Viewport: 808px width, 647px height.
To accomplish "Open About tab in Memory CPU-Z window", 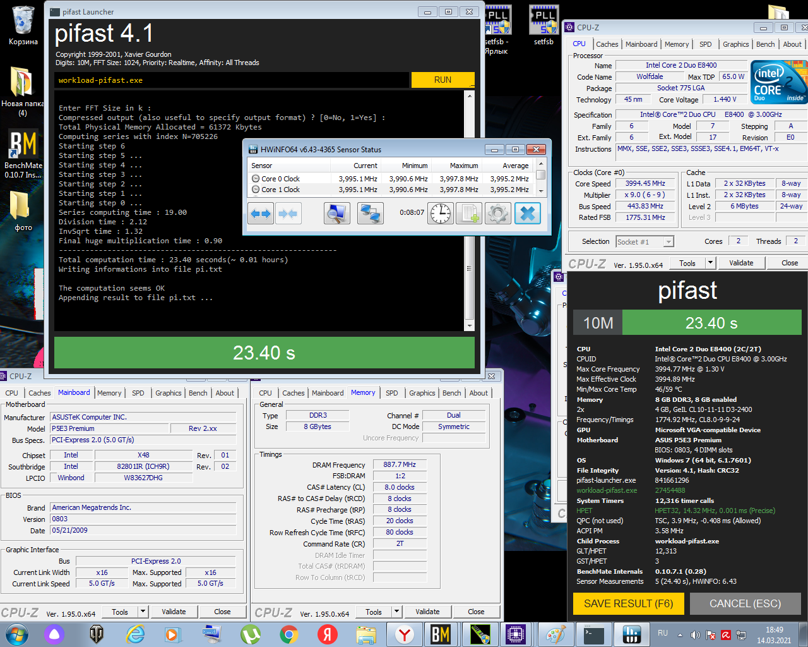I will pyautogui.click(x=478, y=393).
